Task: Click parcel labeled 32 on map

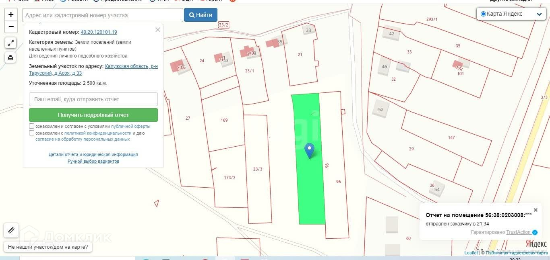Action: pyautogui.click(x=393, y=80)
